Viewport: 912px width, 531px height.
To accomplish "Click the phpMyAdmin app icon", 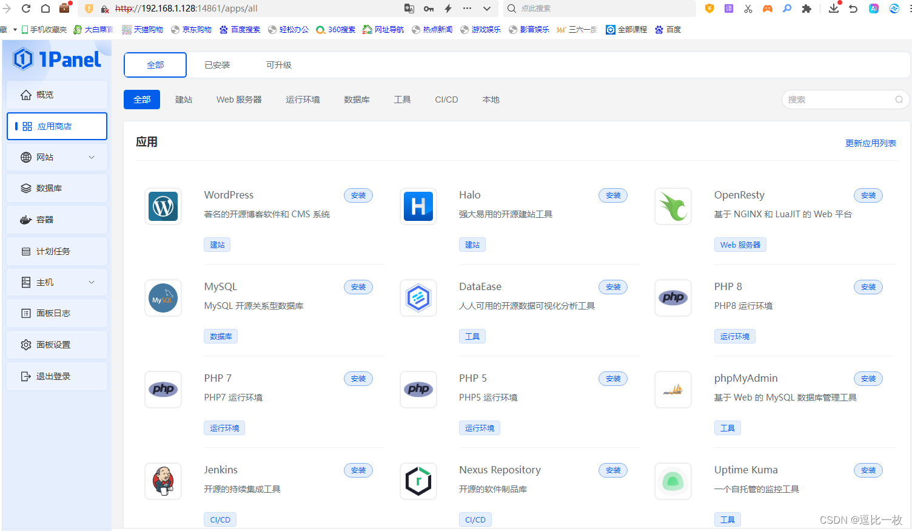I will 673,390.
